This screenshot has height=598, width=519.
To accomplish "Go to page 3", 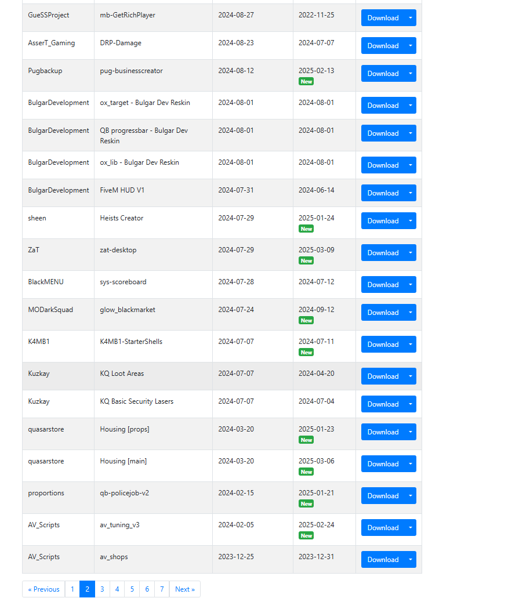I will (102, 589).
